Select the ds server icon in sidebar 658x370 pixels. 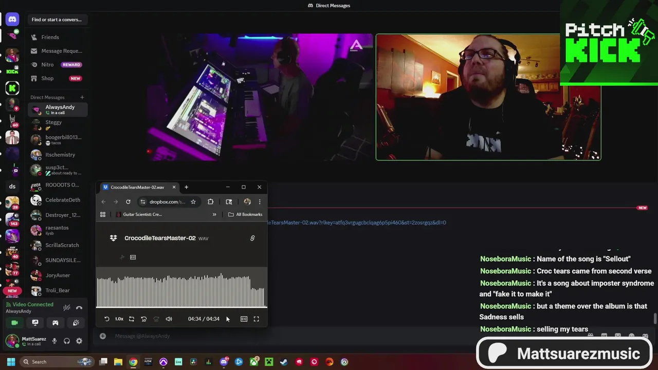[12, 187]
